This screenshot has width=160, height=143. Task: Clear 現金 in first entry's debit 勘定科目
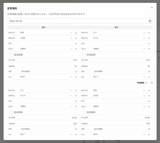point(71,33)
